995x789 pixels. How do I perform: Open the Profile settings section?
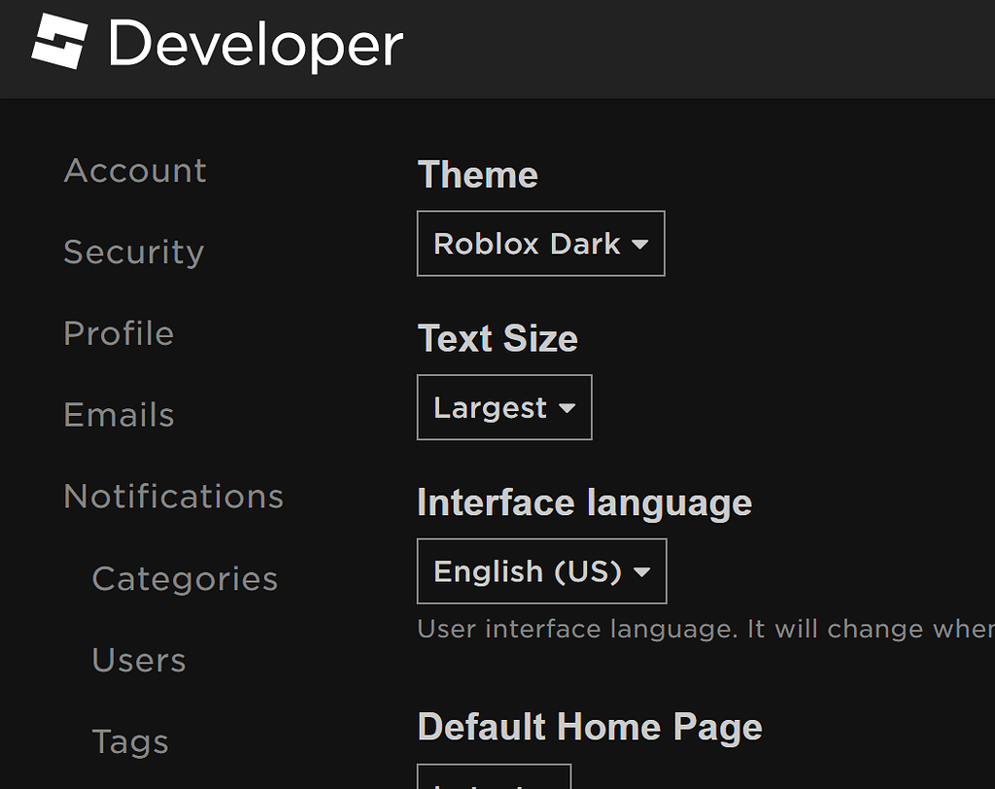pyautogui.click(x=119, y=334)
